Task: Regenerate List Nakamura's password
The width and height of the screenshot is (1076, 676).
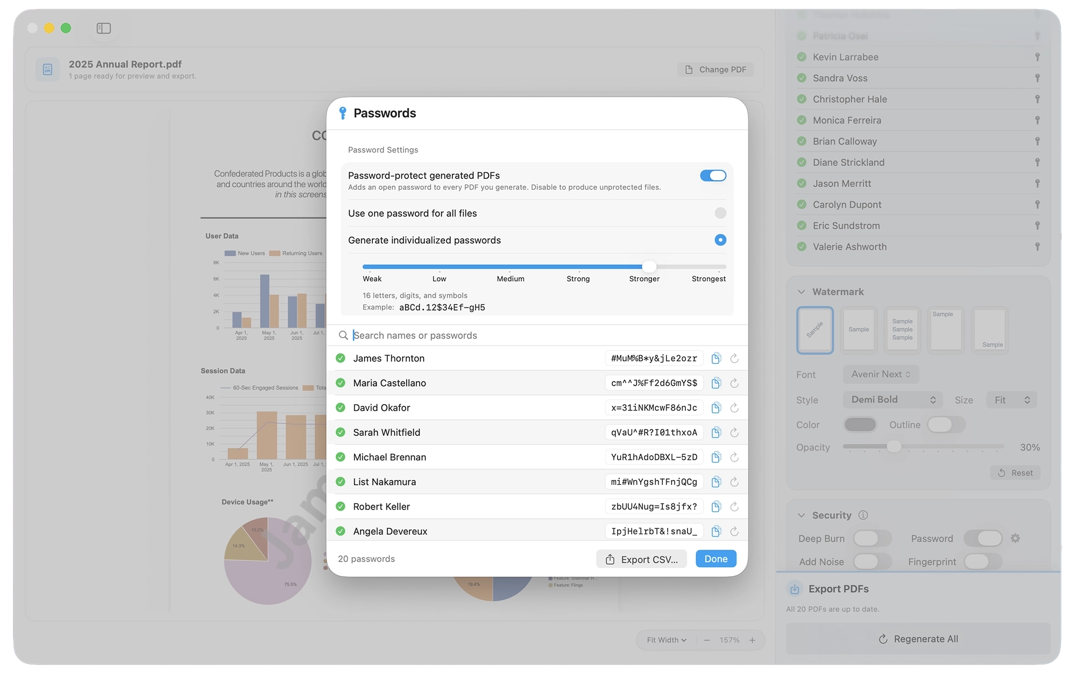Action: pos(734,482)
